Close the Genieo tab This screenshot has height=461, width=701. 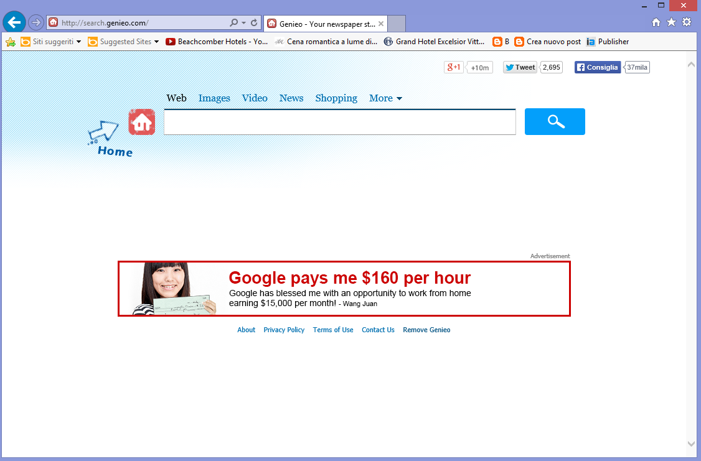click(x=381, y=24)
